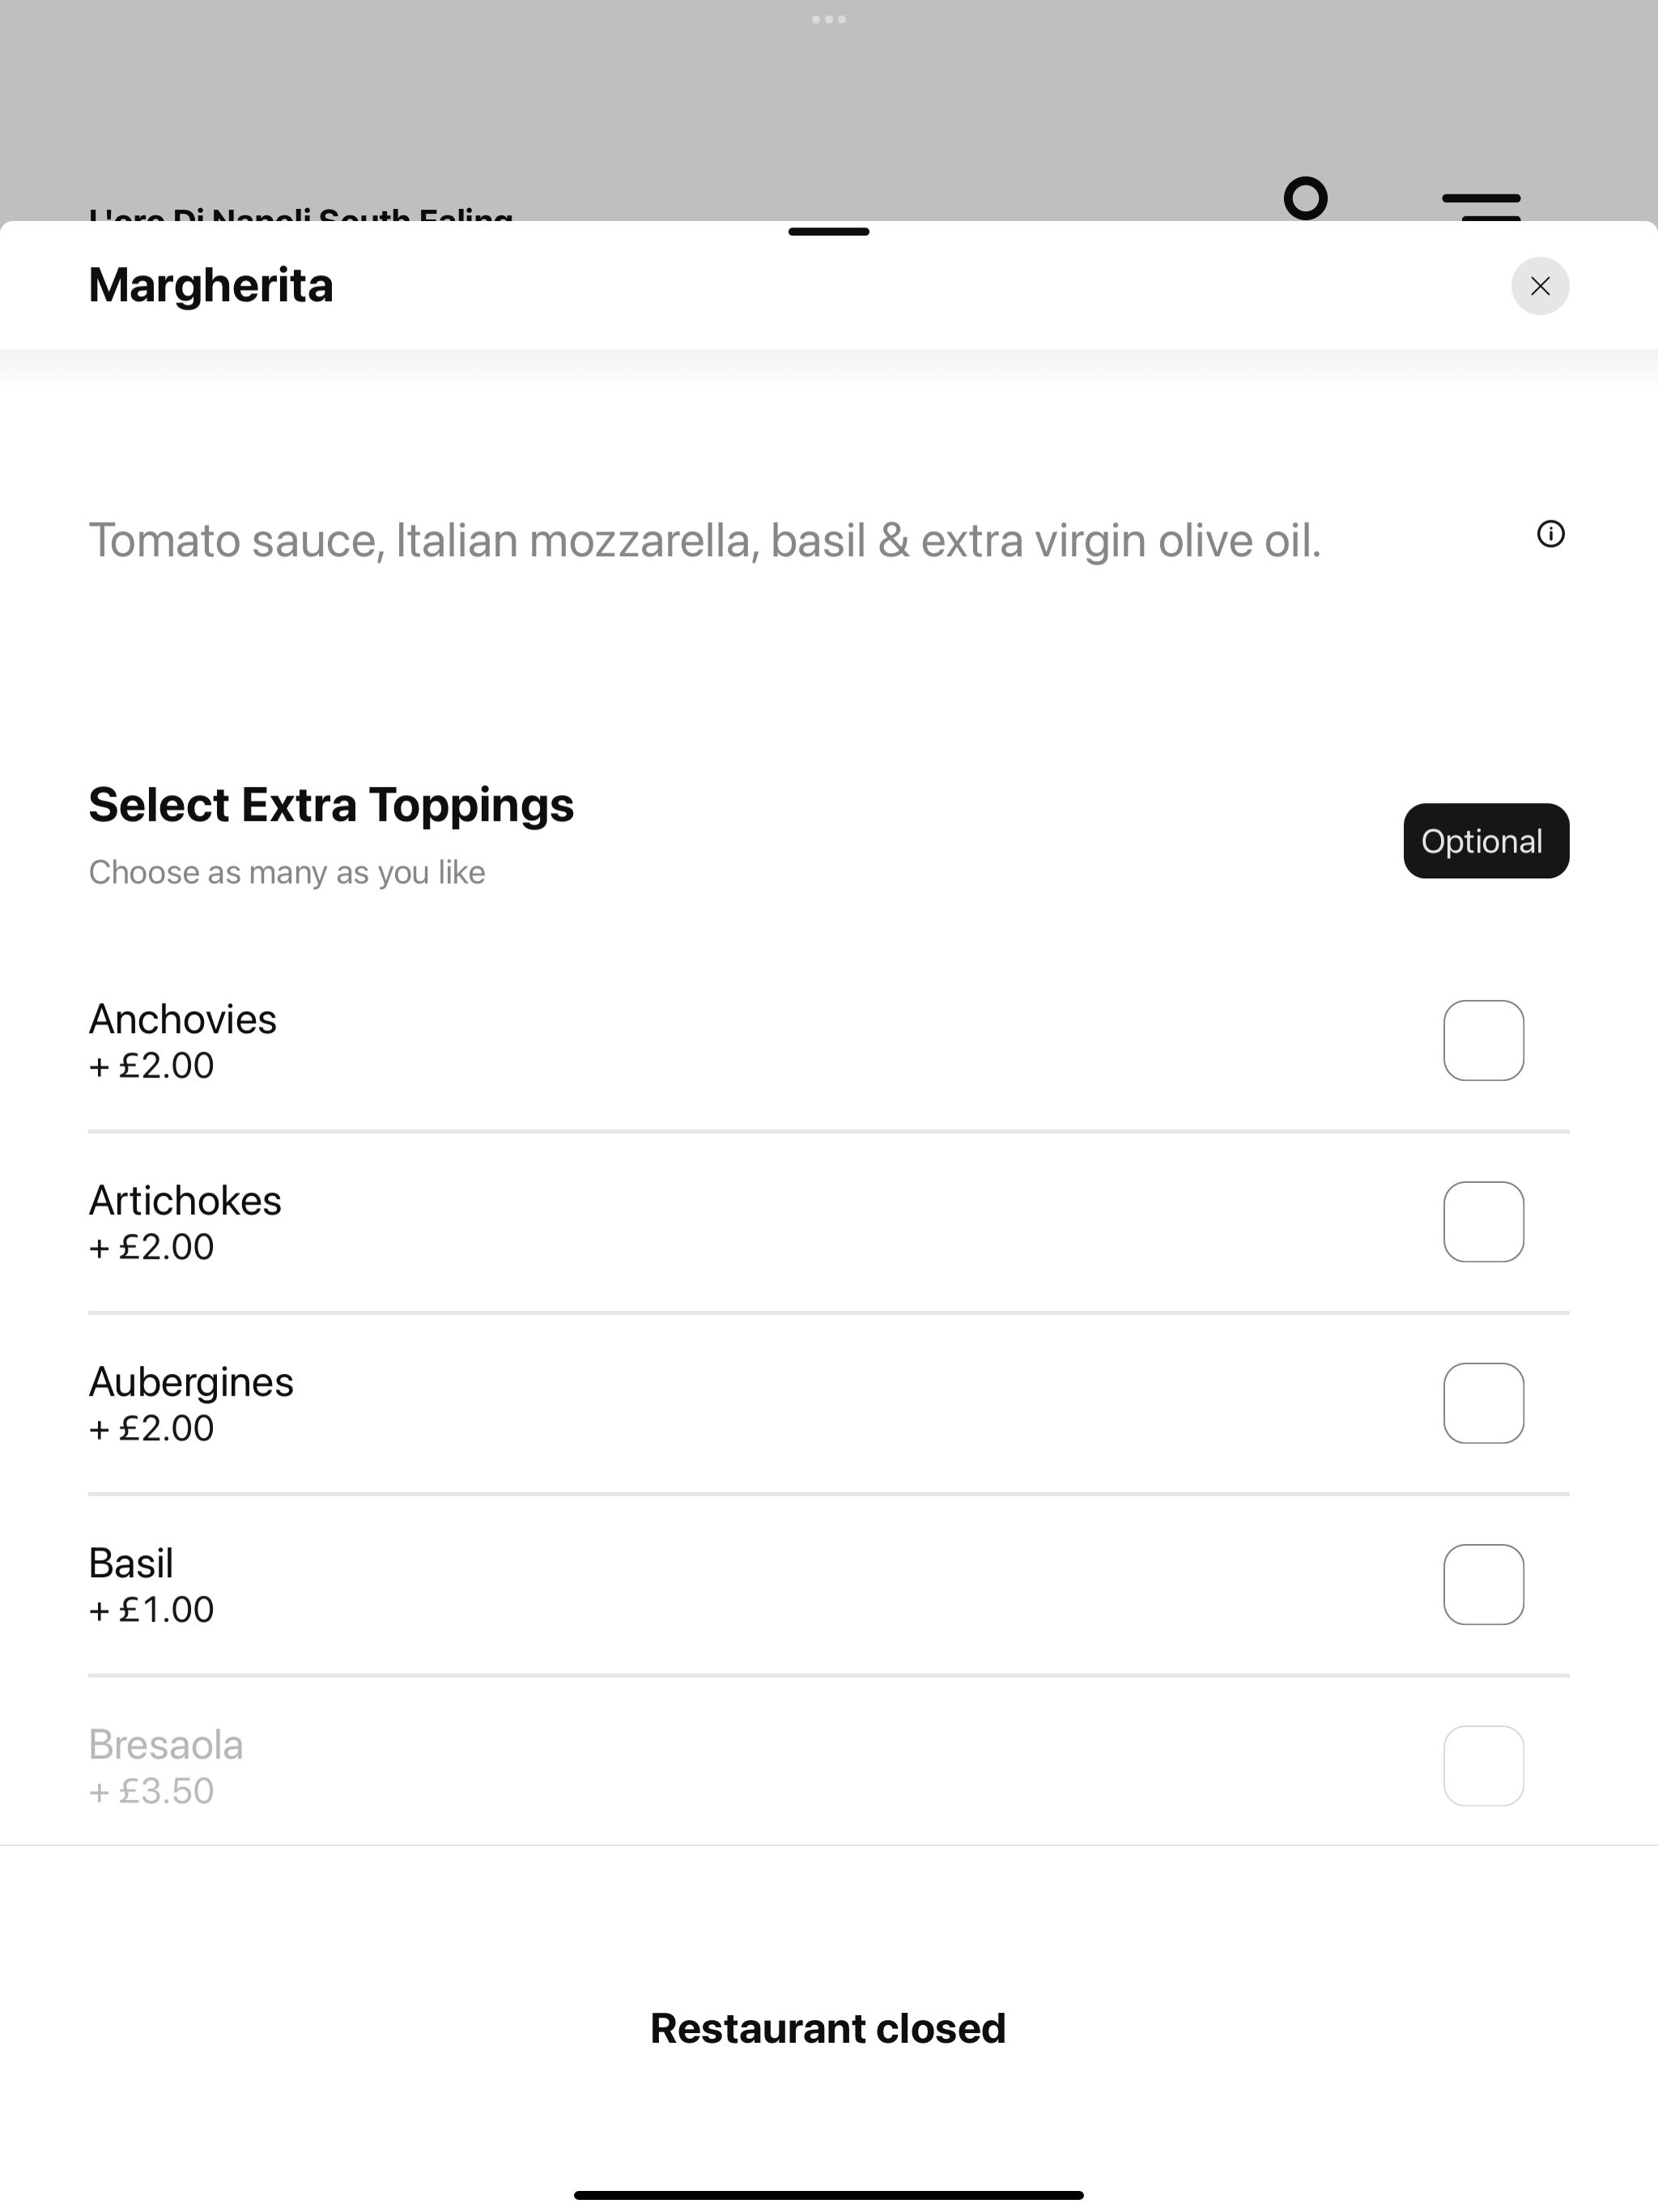The height and width of the screenshot is (2212, 1658).
Task: Tick the Basil checkbox
Action: tap(1483, 1584)
